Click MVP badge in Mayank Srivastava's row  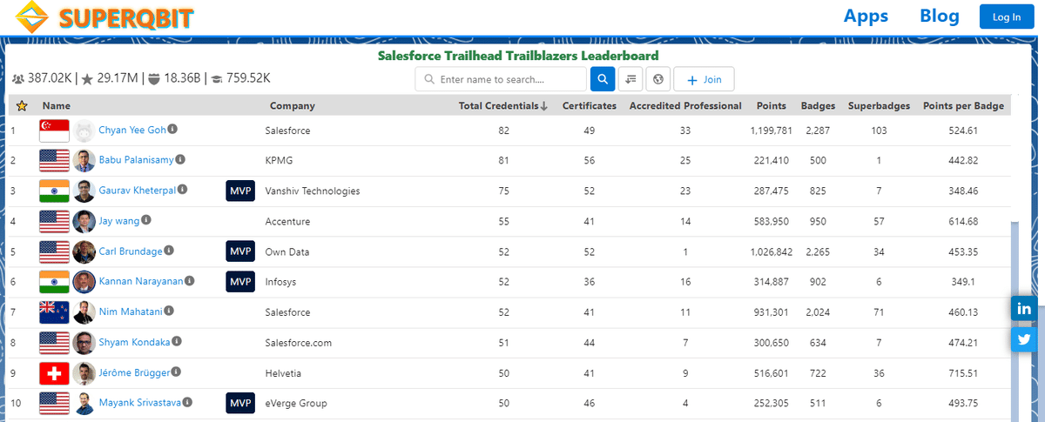point(240,404)
